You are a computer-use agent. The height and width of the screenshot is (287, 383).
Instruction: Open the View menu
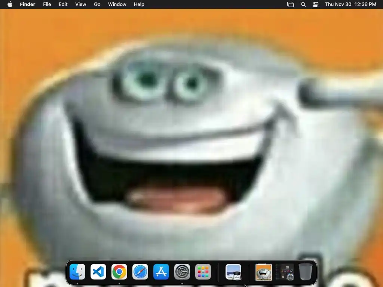pyautogui.click(x=81, y=4)
